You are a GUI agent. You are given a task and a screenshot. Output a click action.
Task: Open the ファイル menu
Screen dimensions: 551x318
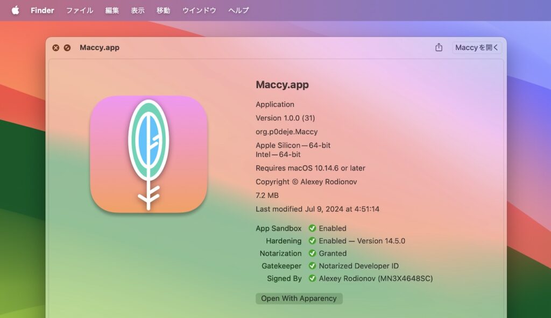point(79,10)
